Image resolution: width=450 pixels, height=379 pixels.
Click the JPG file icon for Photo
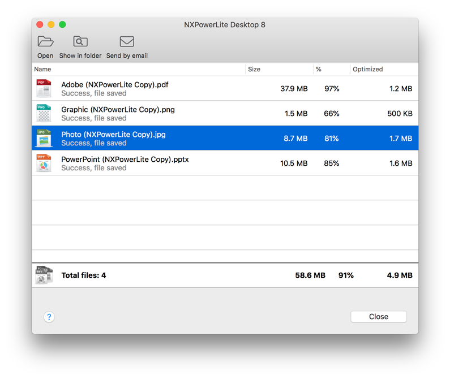click(x=44, y=138)
